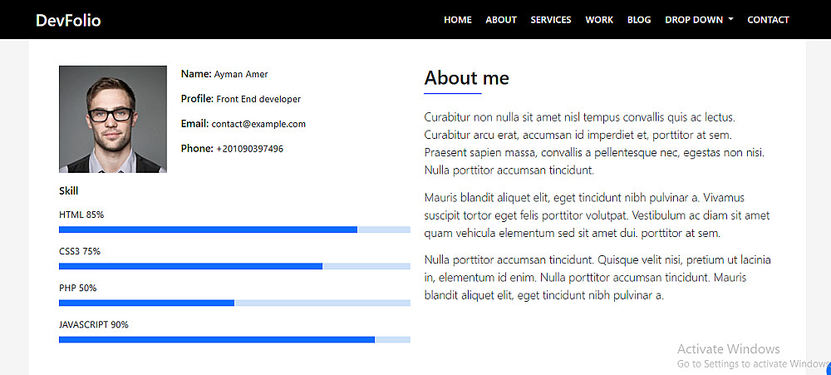Expand the Drop Down menu

[695, 20]
